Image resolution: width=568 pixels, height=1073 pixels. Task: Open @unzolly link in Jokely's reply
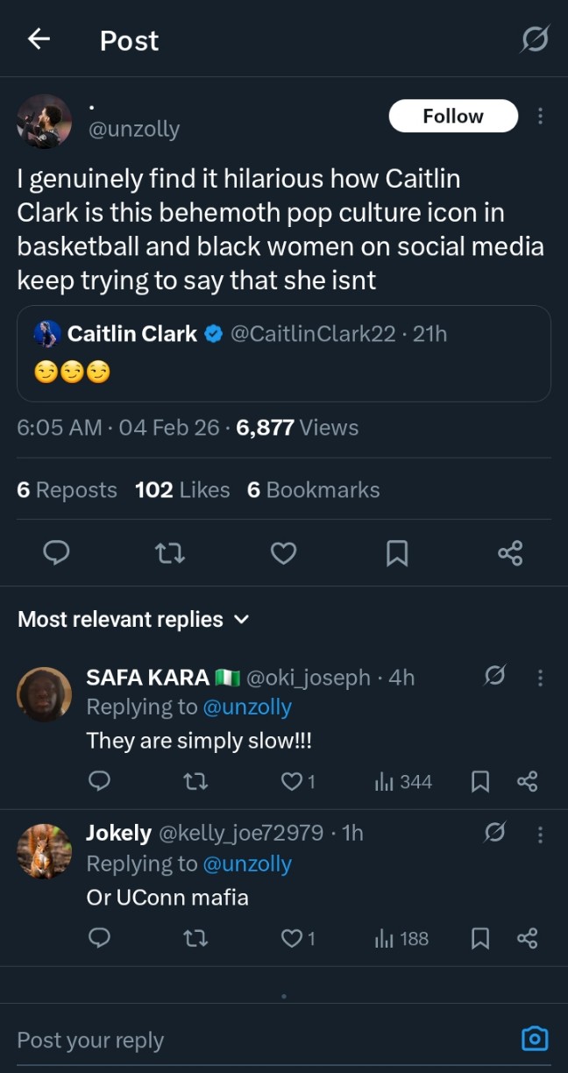point(247,863)
